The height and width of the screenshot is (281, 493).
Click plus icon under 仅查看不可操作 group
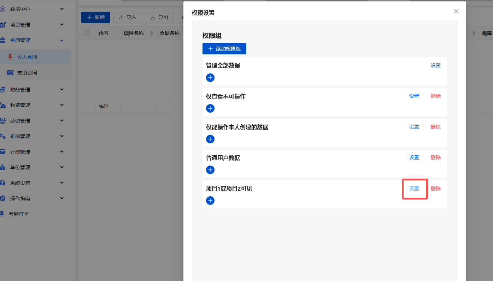coord(210,108)
